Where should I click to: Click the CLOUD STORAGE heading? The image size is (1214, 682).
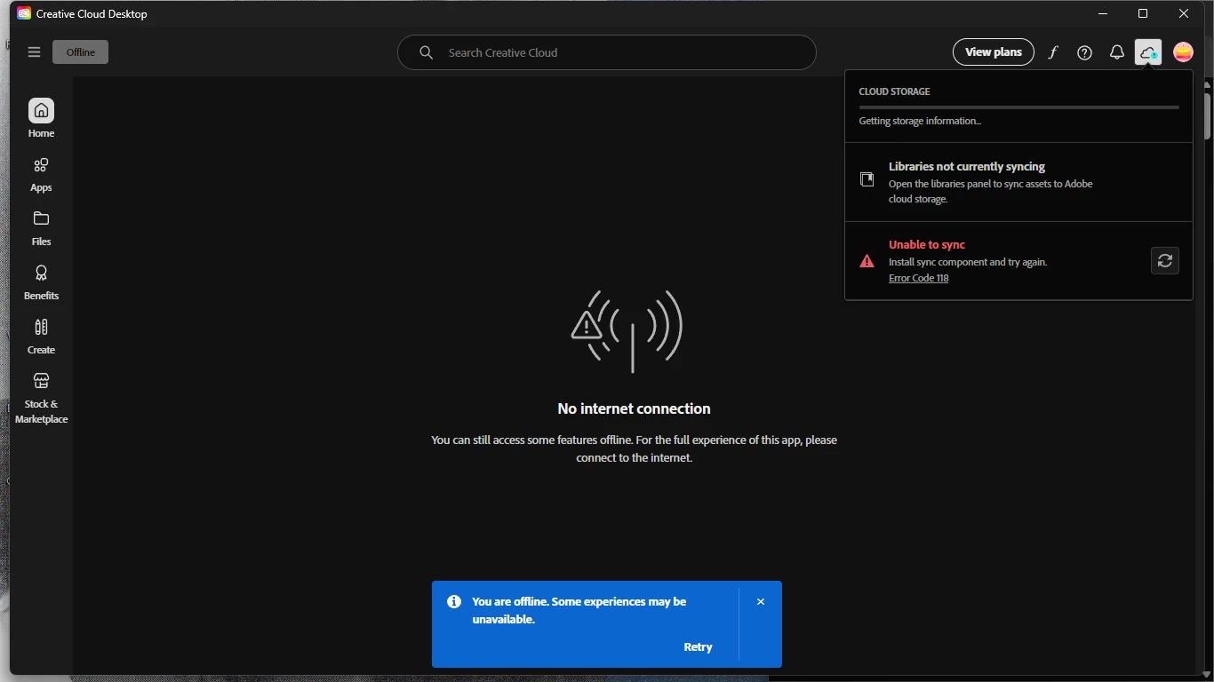pyautogui.click(x=894, y=91)
